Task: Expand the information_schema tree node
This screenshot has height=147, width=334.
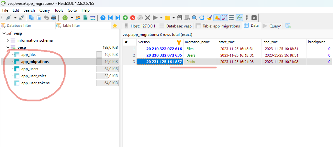Action: pyautogui.click(x=8, y=40)
